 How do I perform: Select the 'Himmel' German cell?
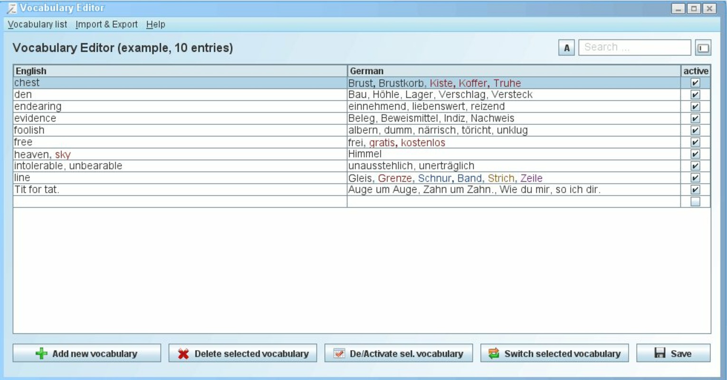(514, 154)
